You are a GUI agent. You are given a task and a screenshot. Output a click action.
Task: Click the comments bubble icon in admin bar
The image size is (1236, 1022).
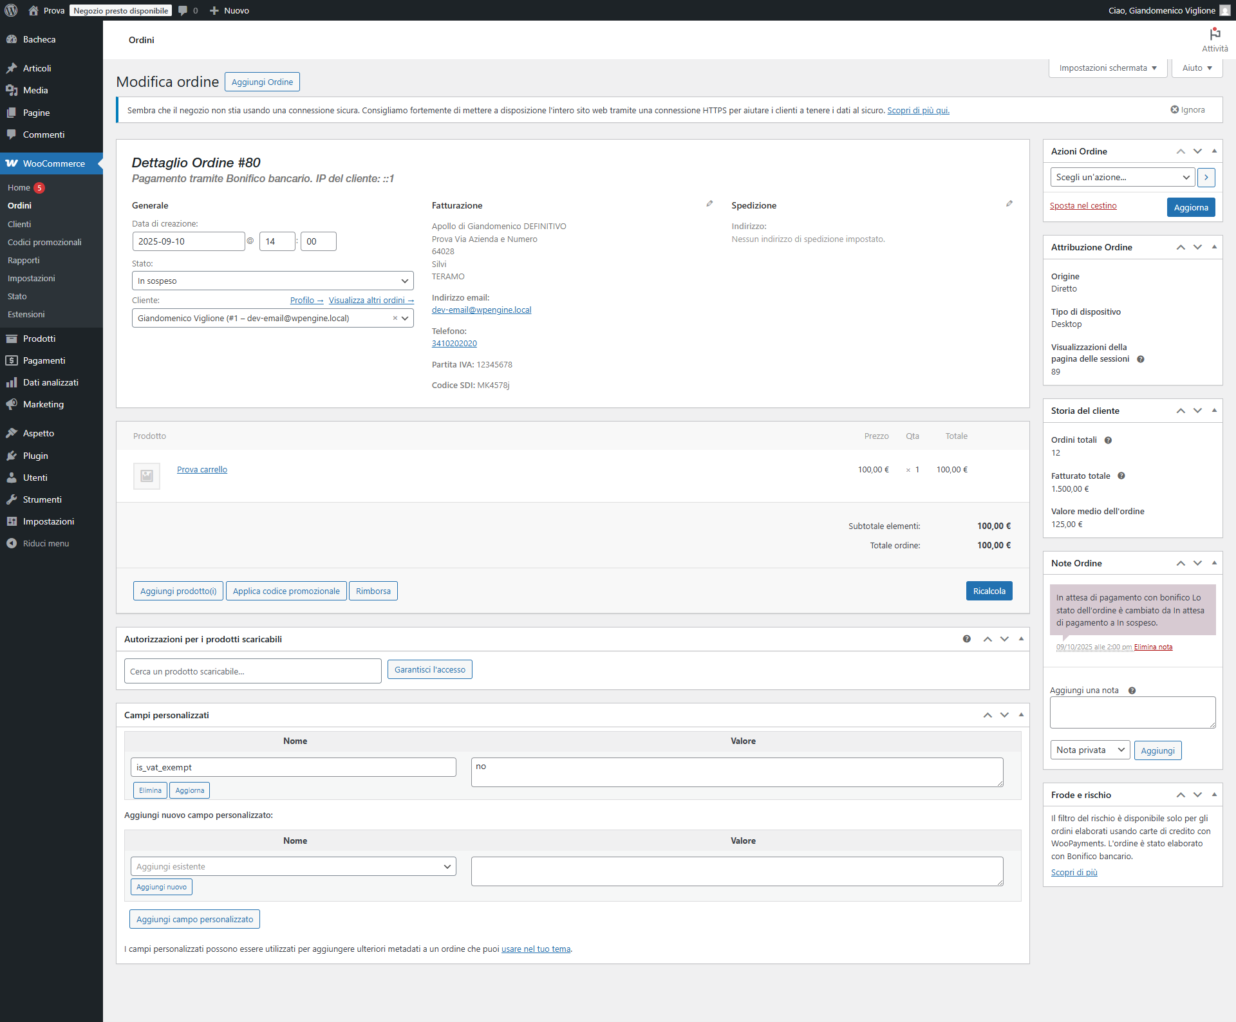pyautogui.click(x=183, y=10)
